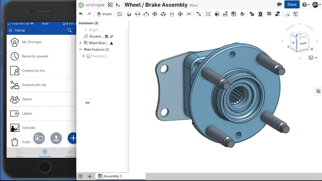Open the side panel icon at the right edge

pyautogui.click(x=318, y=91)
